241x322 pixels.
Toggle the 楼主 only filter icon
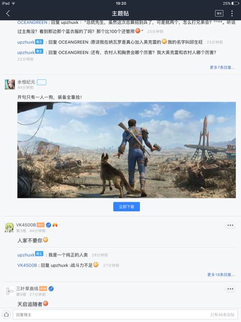point(219,14)
